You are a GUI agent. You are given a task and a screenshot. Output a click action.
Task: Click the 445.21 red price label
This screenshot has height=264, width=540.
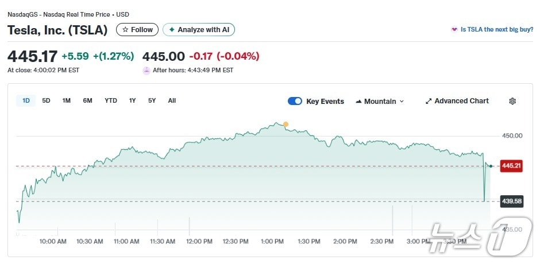[x=511, y=166]
